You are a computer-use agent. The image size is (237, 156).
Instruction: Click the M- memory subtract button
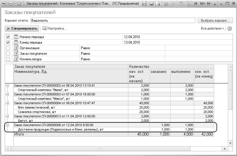[x=209, y=4]
